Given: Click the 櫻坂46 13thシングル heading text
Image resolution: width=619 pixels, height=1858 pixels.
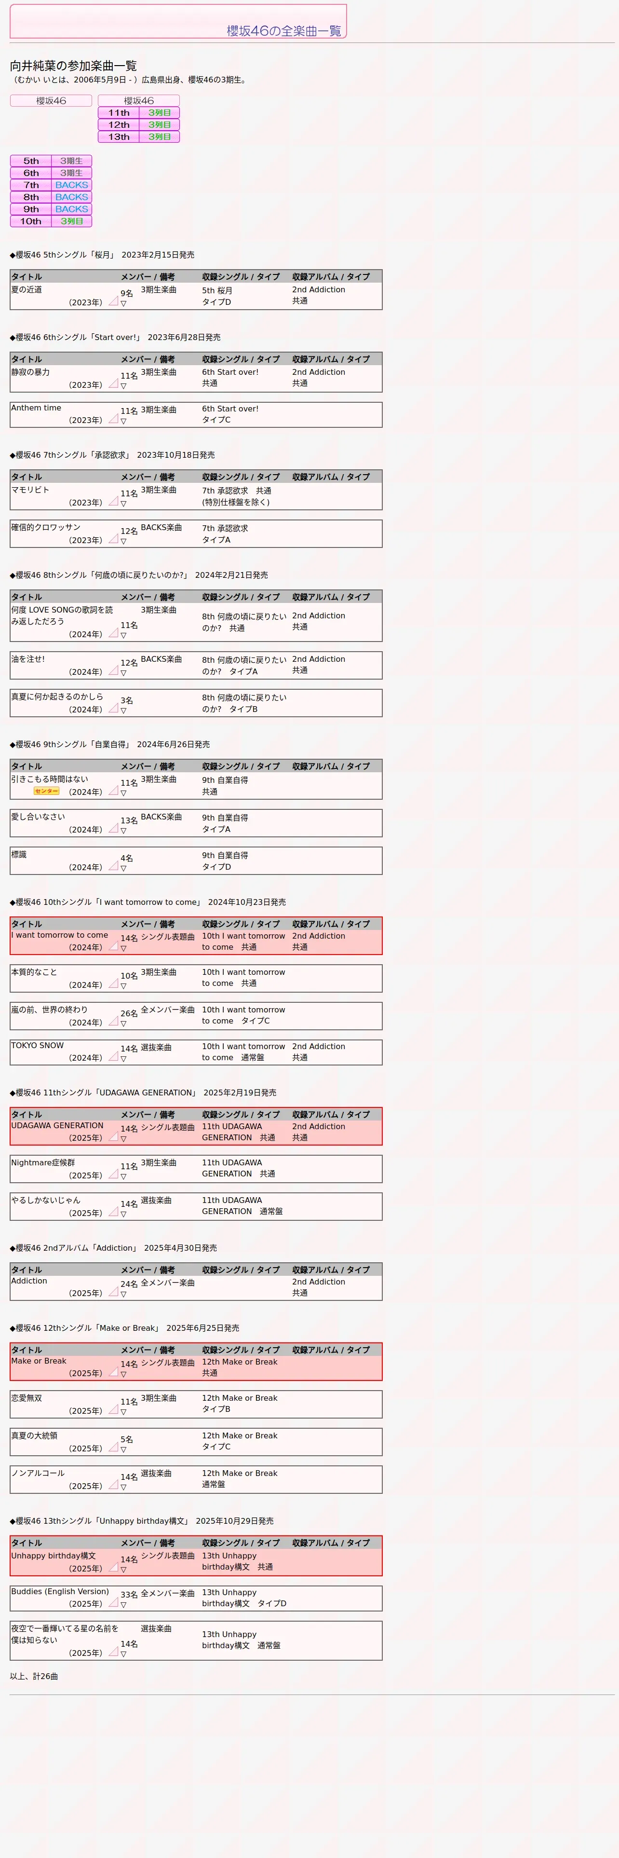Looking at the screenshot, I should (141, 1520).
